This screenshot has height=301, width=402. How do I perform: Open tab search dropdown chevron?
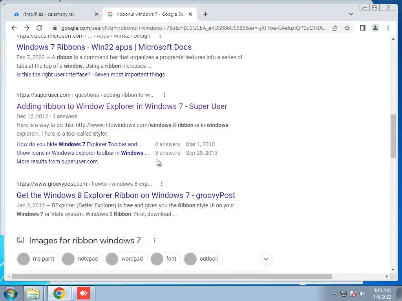351,14
